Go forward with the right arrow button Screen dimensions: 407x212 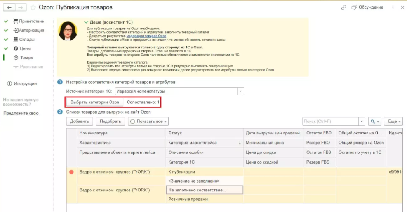[x=21, y=7]
